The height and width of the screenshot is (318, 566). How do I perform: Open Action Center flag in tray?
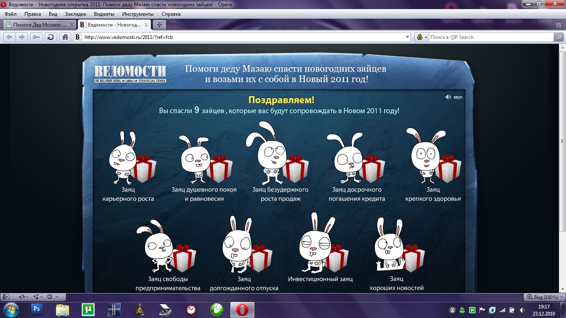point(482,310)
